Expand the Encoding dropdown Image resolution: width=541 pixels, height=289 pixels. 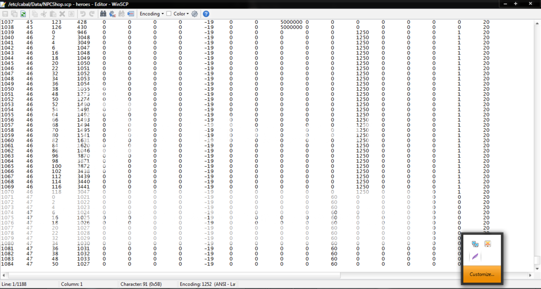(152, 14)
